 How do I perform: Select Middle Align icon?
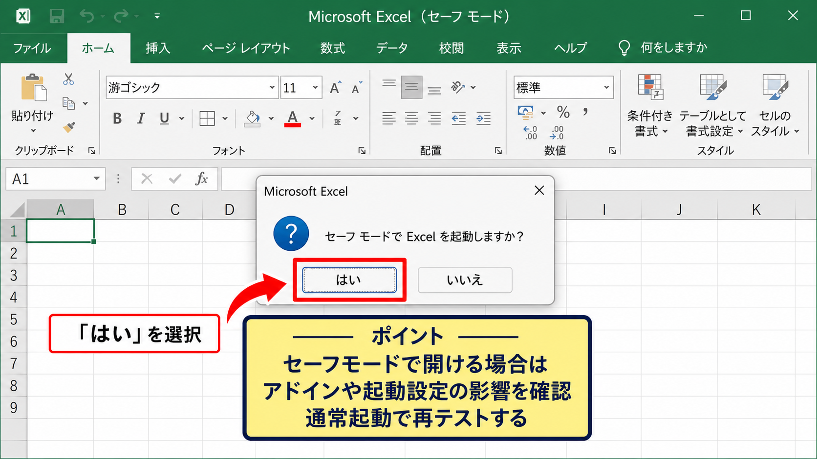(411, 87)
